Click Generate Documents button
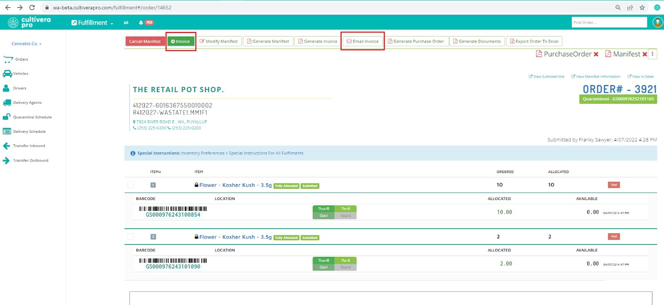The width and height of the screenshot is (664, 305). [x=477, y=41]
